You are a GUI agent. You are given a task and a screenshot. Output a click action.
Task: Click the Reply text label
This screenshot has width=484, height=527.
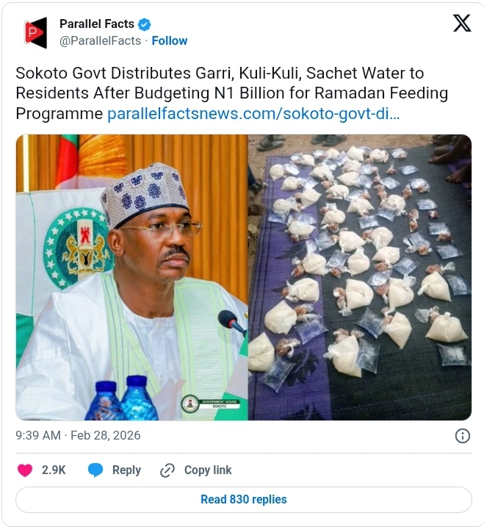point(126,470)
